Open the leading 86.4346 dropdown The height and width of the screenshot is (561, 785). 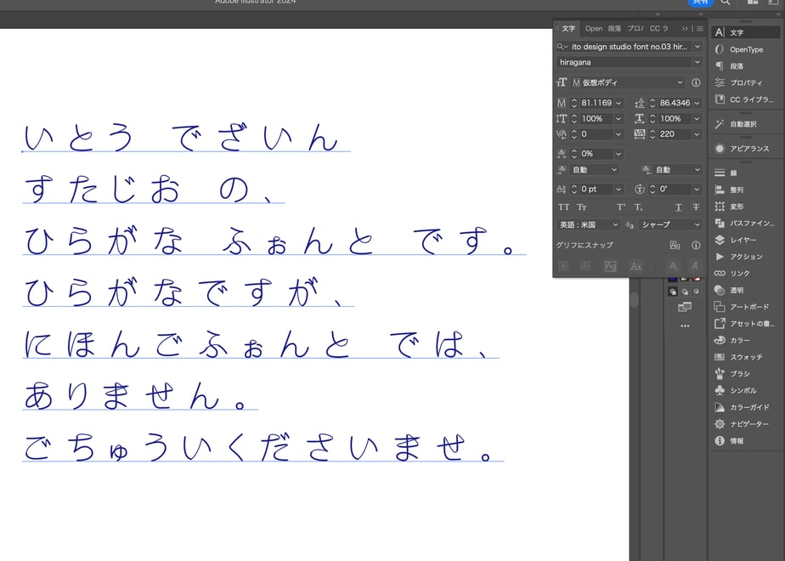pos(697,103)
